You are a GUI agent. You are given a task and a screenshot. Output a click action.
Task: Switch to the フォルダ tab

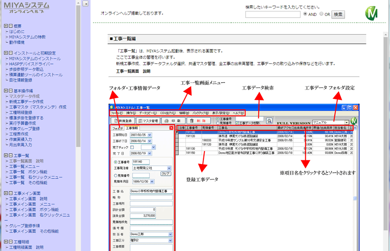tap(117, 128)
